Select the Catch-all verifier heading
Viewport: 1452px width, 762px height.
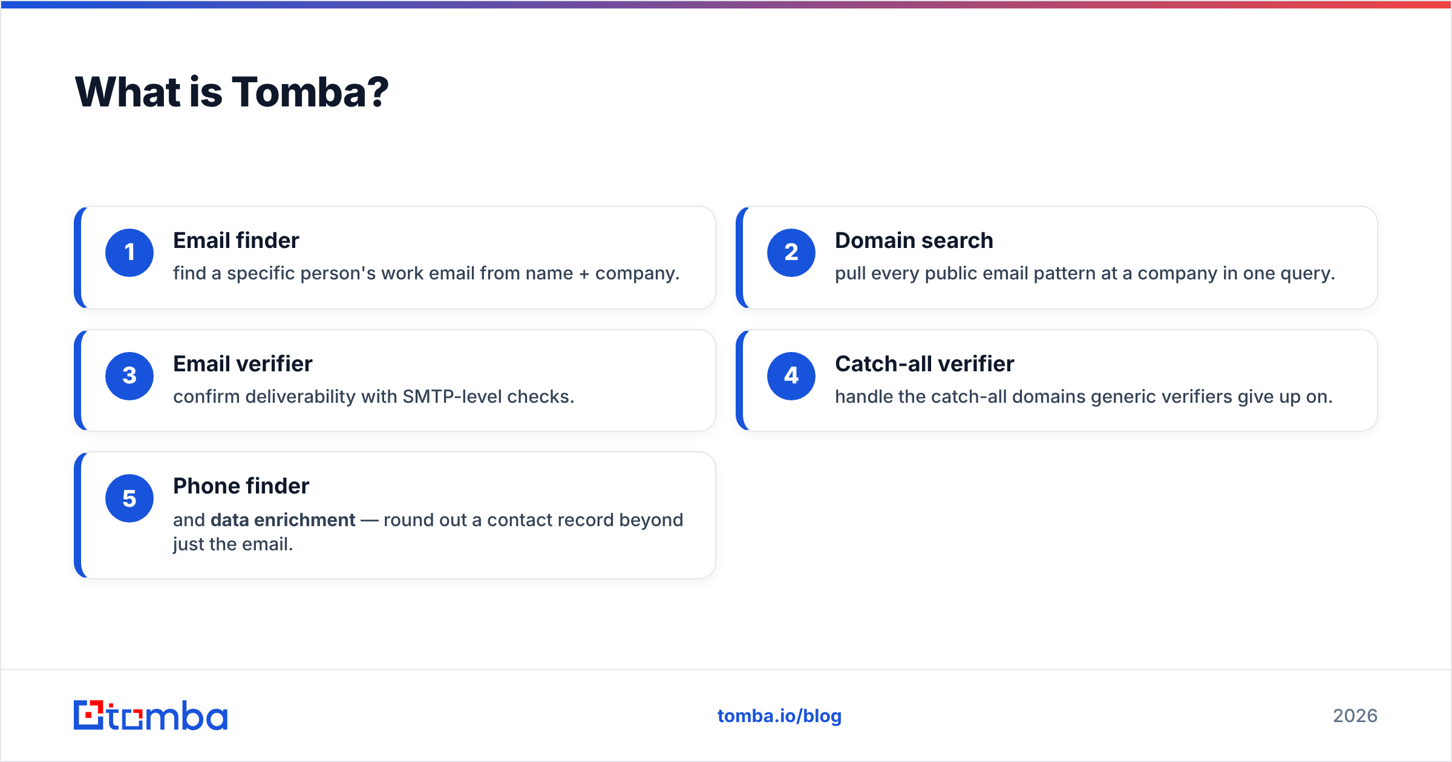[924, 364]
